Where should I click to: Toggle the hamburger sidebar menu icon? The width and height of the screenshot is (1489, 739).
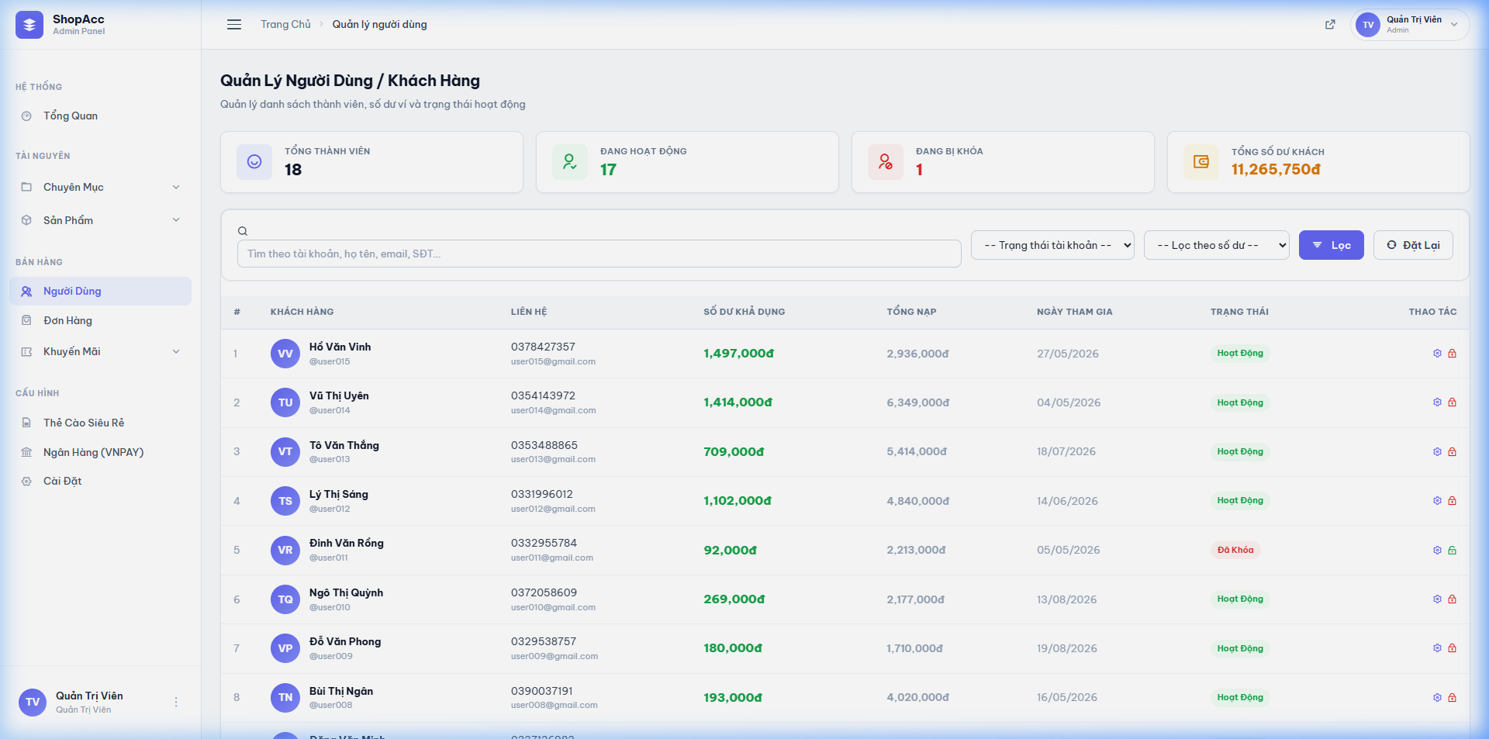234,25
